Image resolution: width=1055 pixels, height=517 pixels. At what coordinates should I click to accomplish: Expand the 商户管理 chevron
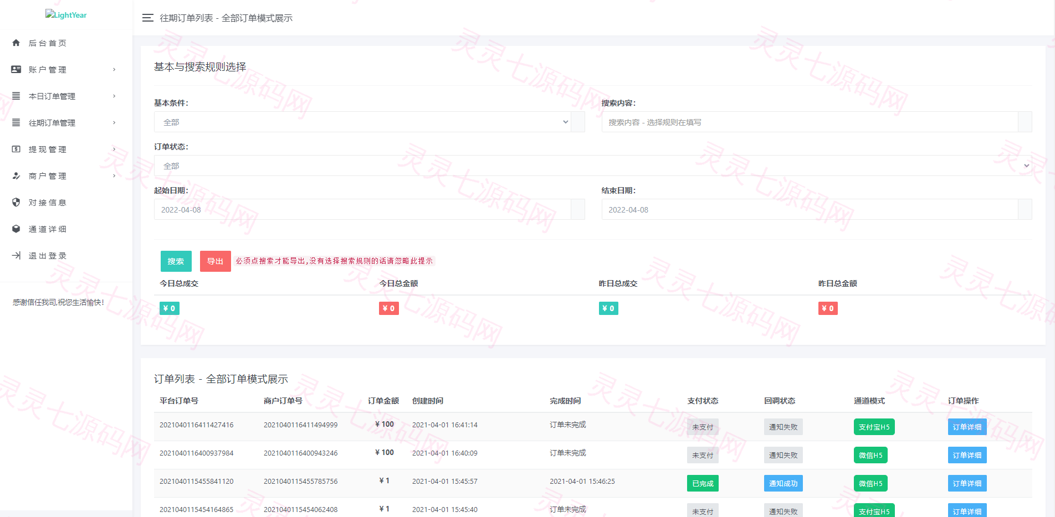[x=114, y=175]
